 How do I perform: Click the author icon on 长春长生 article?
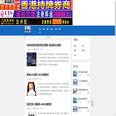[x=27, y=50]
